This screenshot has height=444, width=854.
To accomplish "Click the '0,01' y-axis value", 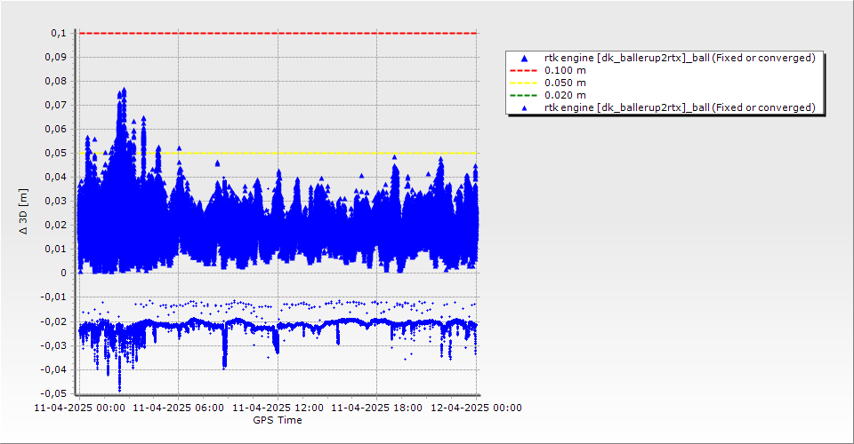I will point(56,249).
